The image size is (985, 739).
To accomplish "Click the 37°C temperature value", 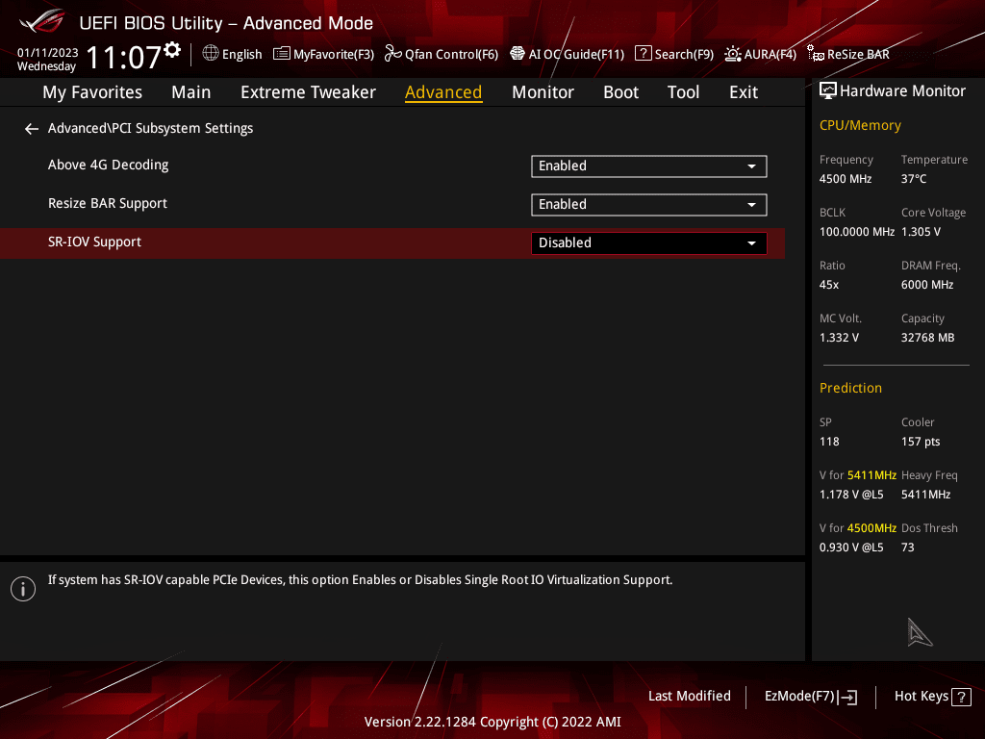I will (x=914, y=179).
